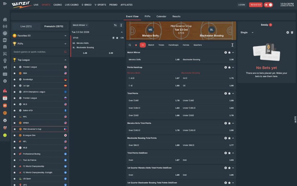
Task: Expand the Favorites (0) section
Action: point(40,36)
